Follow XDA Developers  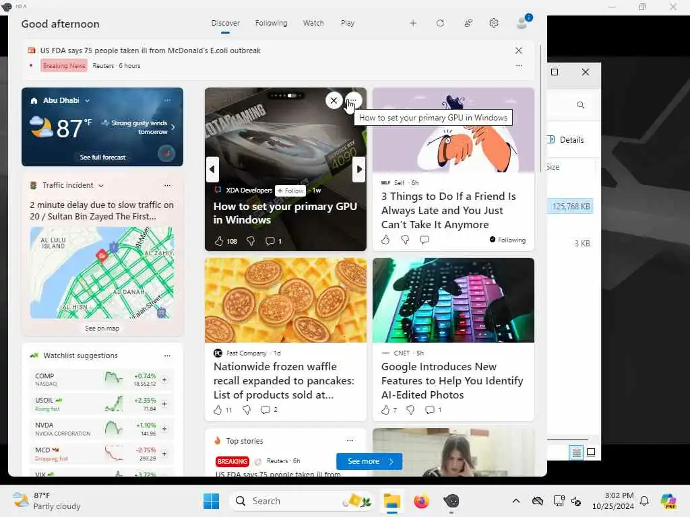pyautogui.click(x=290, y=191)
